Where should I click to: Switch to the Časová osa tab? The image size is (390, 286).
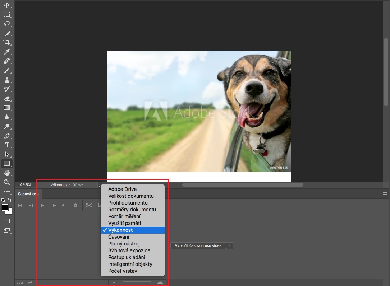pos(28,193)
